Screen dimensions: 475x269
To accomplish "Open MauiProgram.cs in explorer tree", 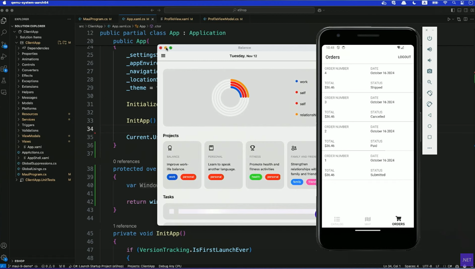I will pos(34,175).
